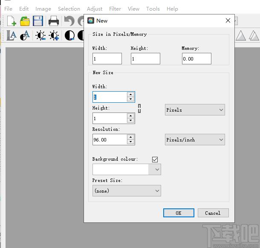The width and height of the screenshot is (260, 248).
Task: Open the View menu
Action: [133, 9]
